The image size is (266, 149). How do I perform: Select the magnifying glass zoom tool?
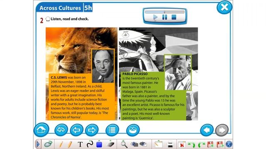pos(124,144)
